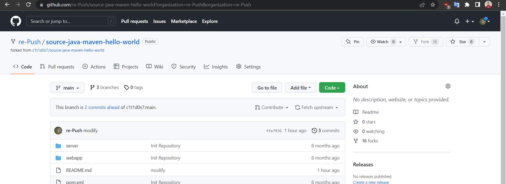Open Issues in the top navigation
Viewport: 506px width, 184px height.
point(159,21)
